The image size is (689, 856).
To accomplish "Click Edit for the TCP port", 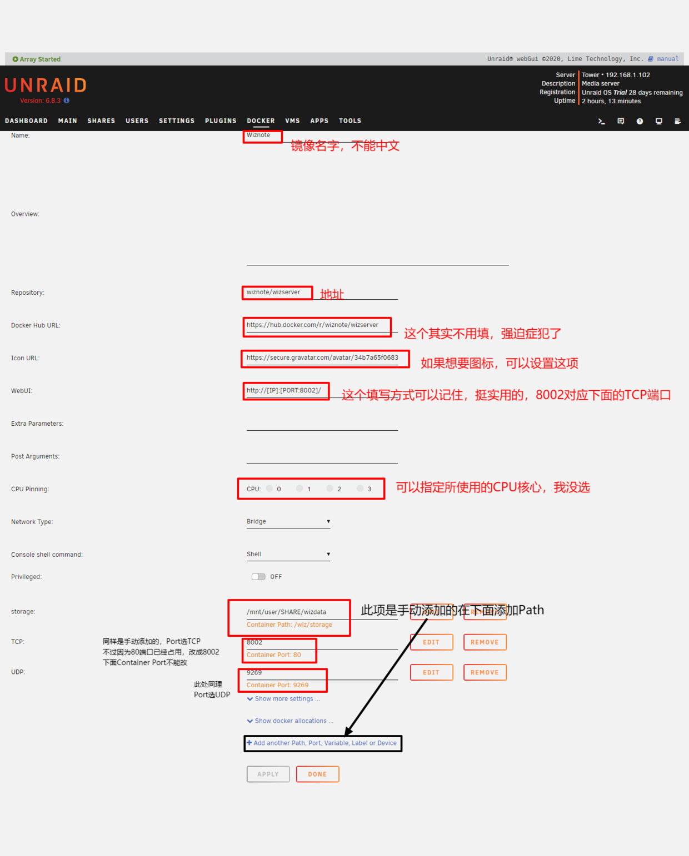I will click(432, 642).
